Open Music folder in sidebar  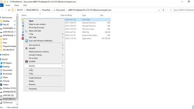tap(5, 78)
